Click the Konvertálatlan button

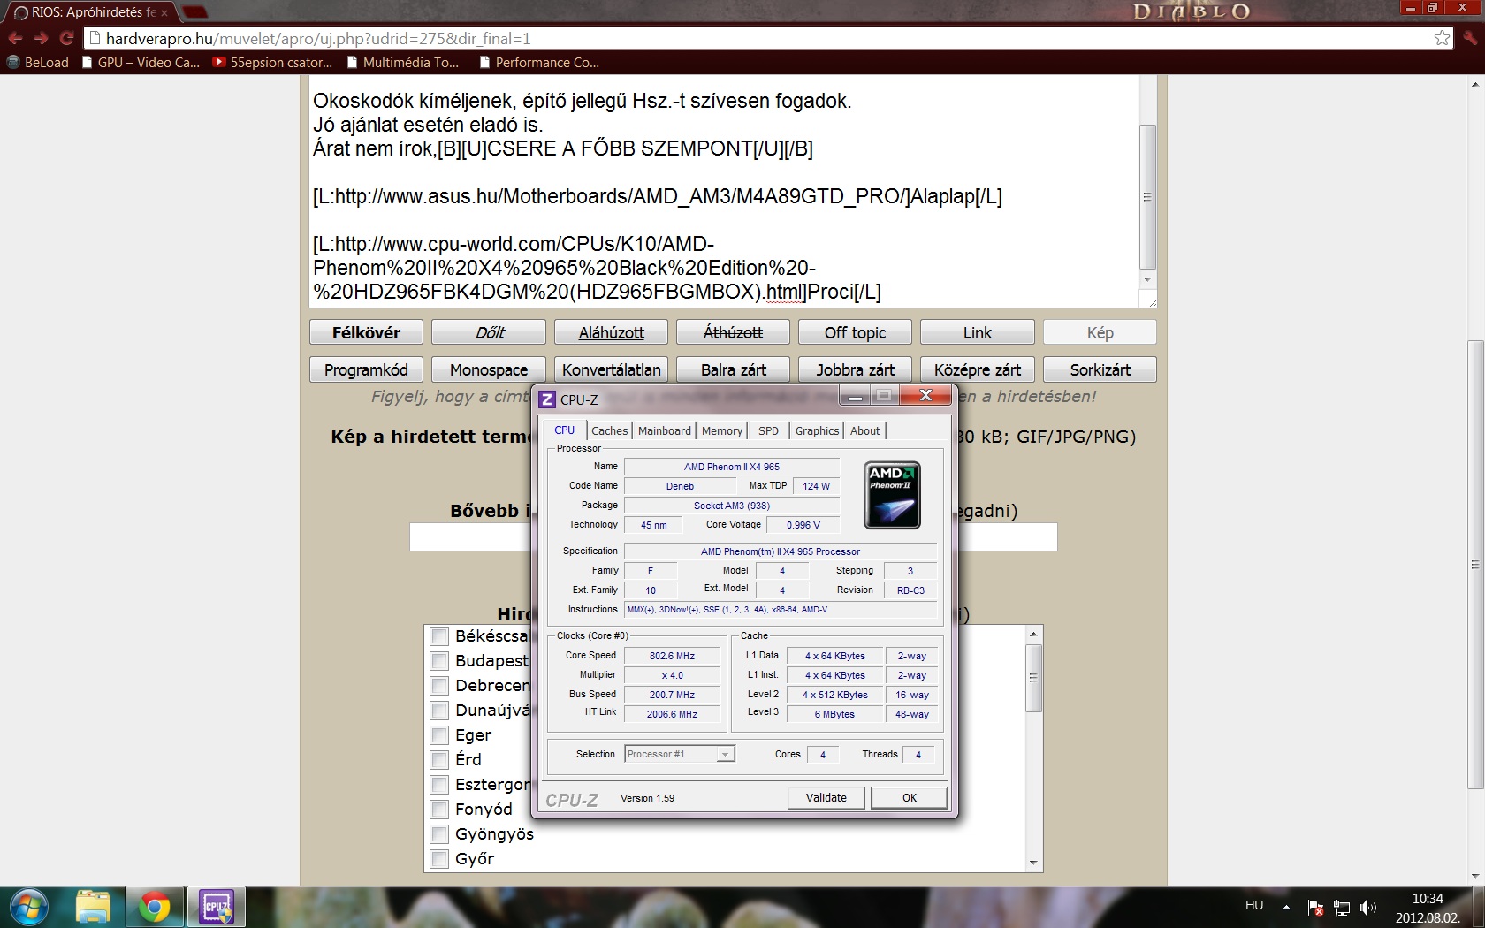point(611,369)
